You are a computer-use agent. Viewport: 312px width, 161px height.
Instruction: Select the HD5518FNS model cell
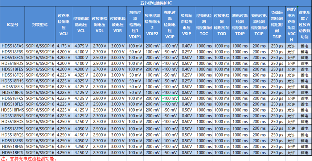pos(13,116)
